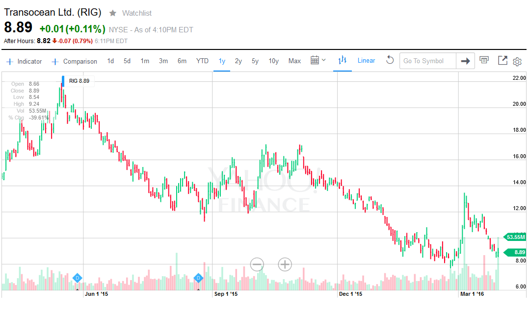529x309 pixels.
Task: Click the green 8.89 price tag
Action: [x=515, y=252]
